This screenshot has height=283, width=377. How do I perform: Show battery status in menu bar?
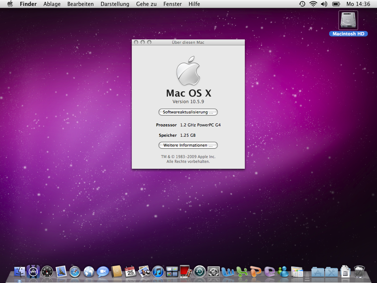point(336,4)
